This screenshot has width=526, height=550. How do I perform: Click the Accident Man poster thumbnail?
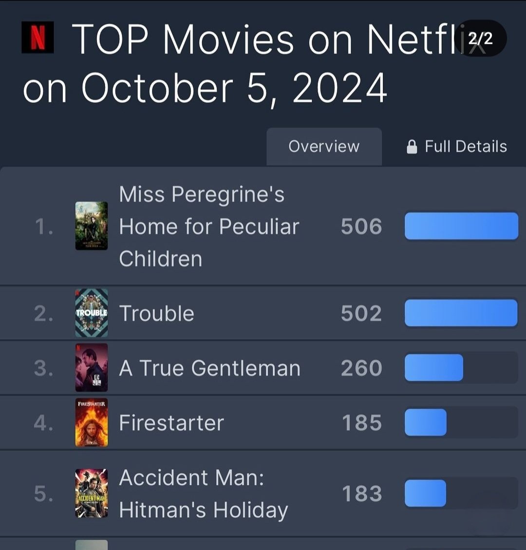point(92,493)
